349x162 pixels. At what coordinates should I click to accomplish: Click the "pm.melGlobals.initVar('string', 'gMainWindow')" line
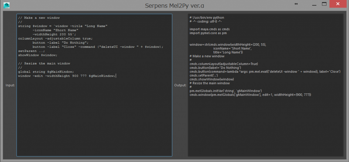click(x=226, y=91)
